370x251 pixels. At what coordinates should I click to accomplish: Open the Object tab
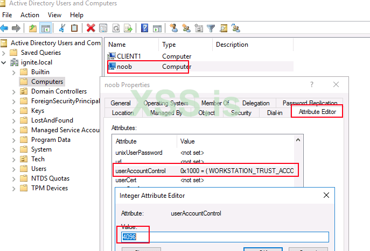coord(206,113)
